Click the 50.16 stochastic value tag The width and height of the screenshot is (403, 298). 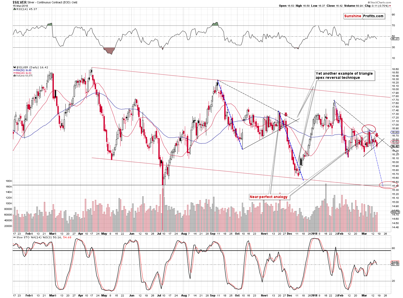[x=395, y=264]
